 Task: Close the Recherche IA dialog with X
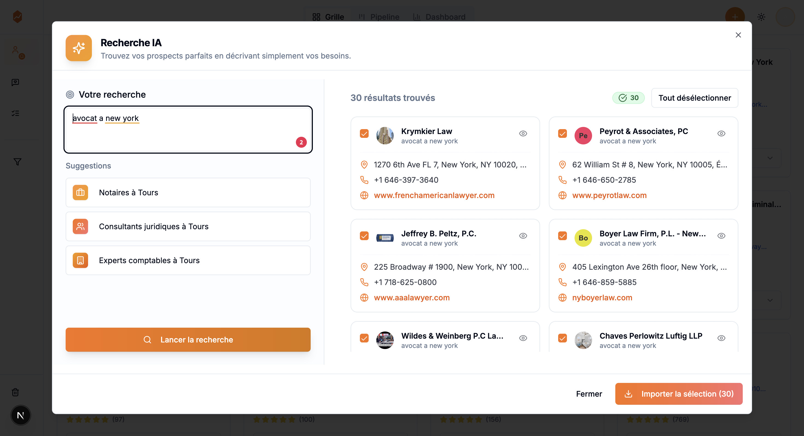738,35
